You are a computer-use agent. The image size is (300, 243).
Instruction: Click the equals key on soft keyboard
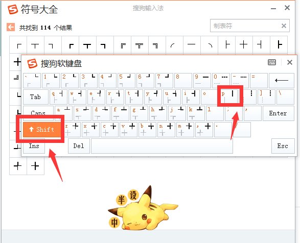tap(259, 80)
